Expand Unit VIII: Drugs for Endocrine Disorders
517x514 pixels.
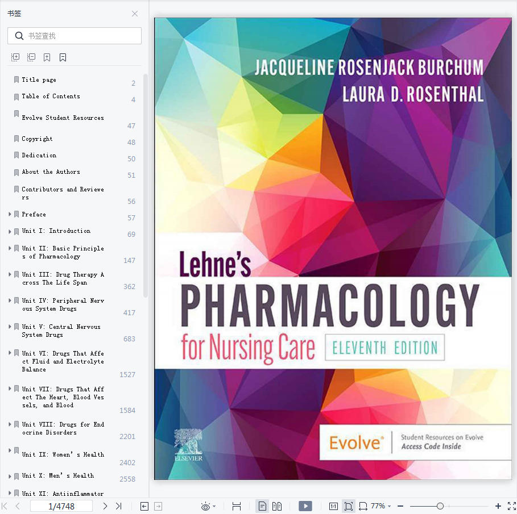pos(10,424)
